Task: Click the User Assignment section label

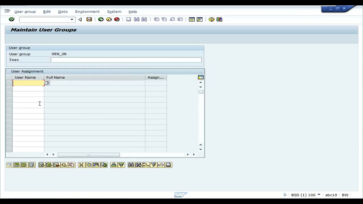Action: pos(28,71)
